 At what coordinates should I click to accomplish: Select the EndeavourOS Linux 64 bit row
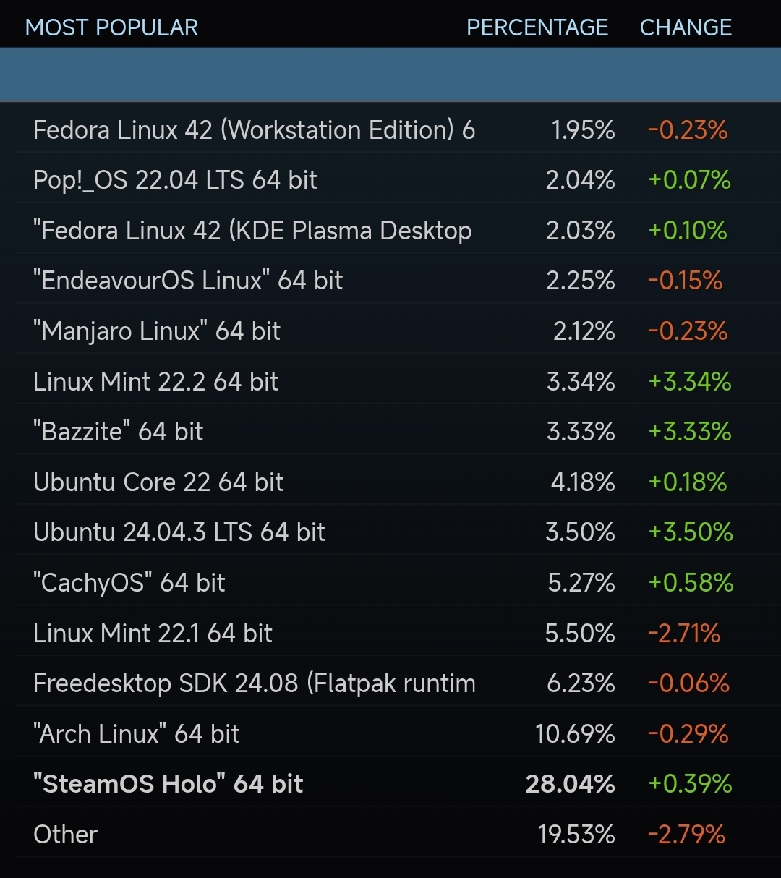pos(188,281)
